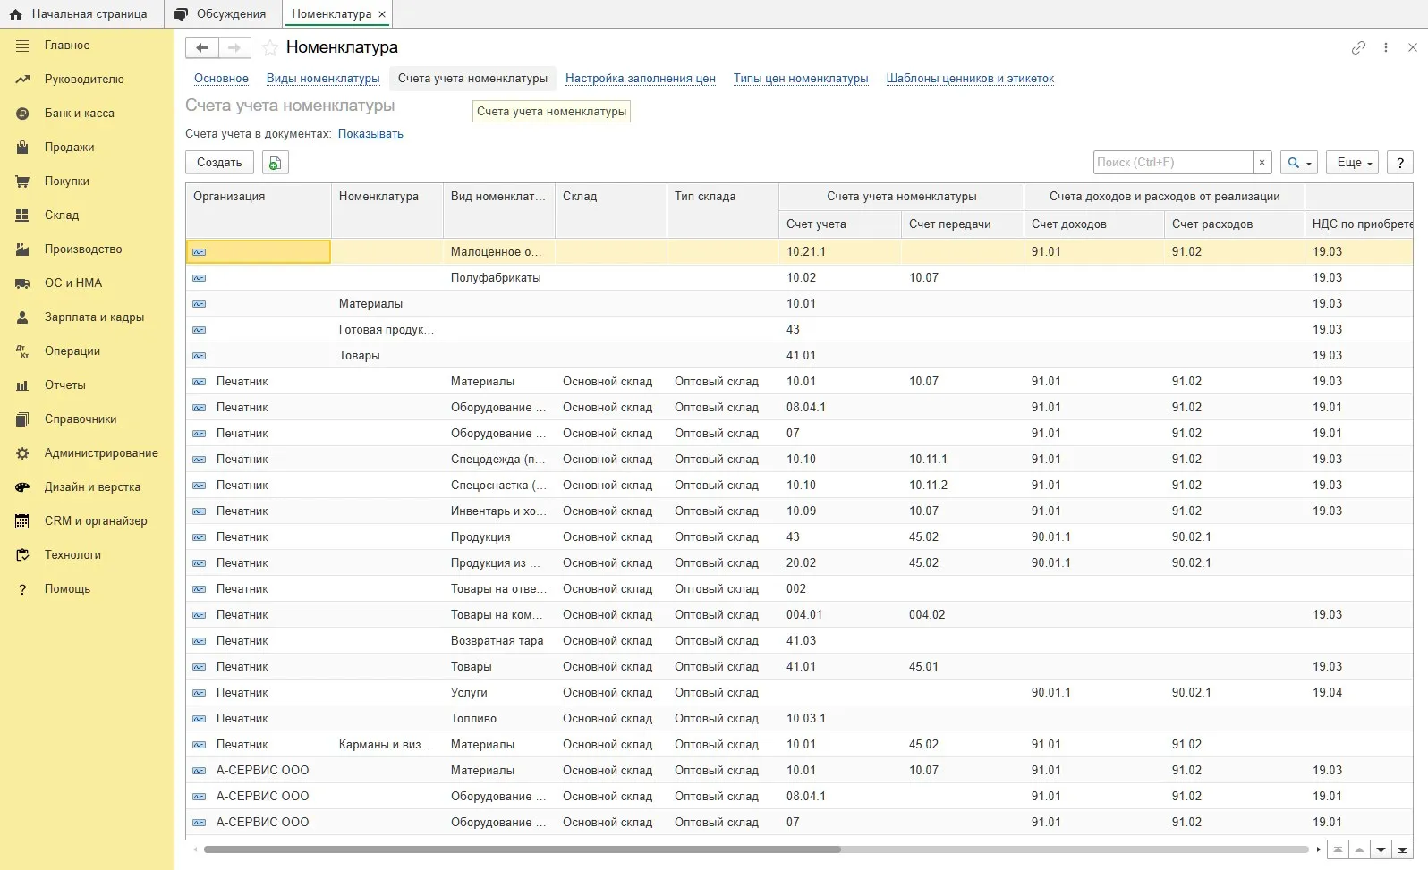
Task: Jump to the first table row button
Action: [x=1338, y=849]
